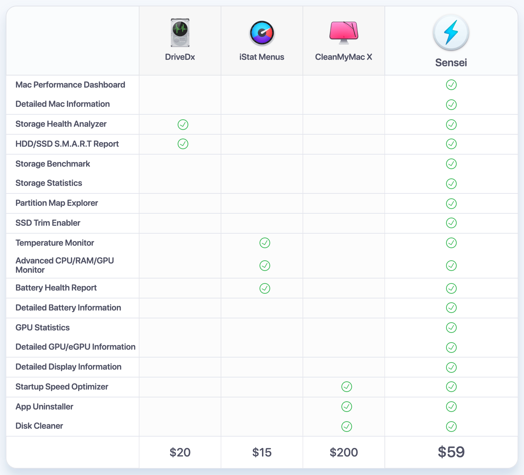This screenshot has height=475, width=524.
Task: Click the Temperature Monitor feature label
Action: pos(55,243)
